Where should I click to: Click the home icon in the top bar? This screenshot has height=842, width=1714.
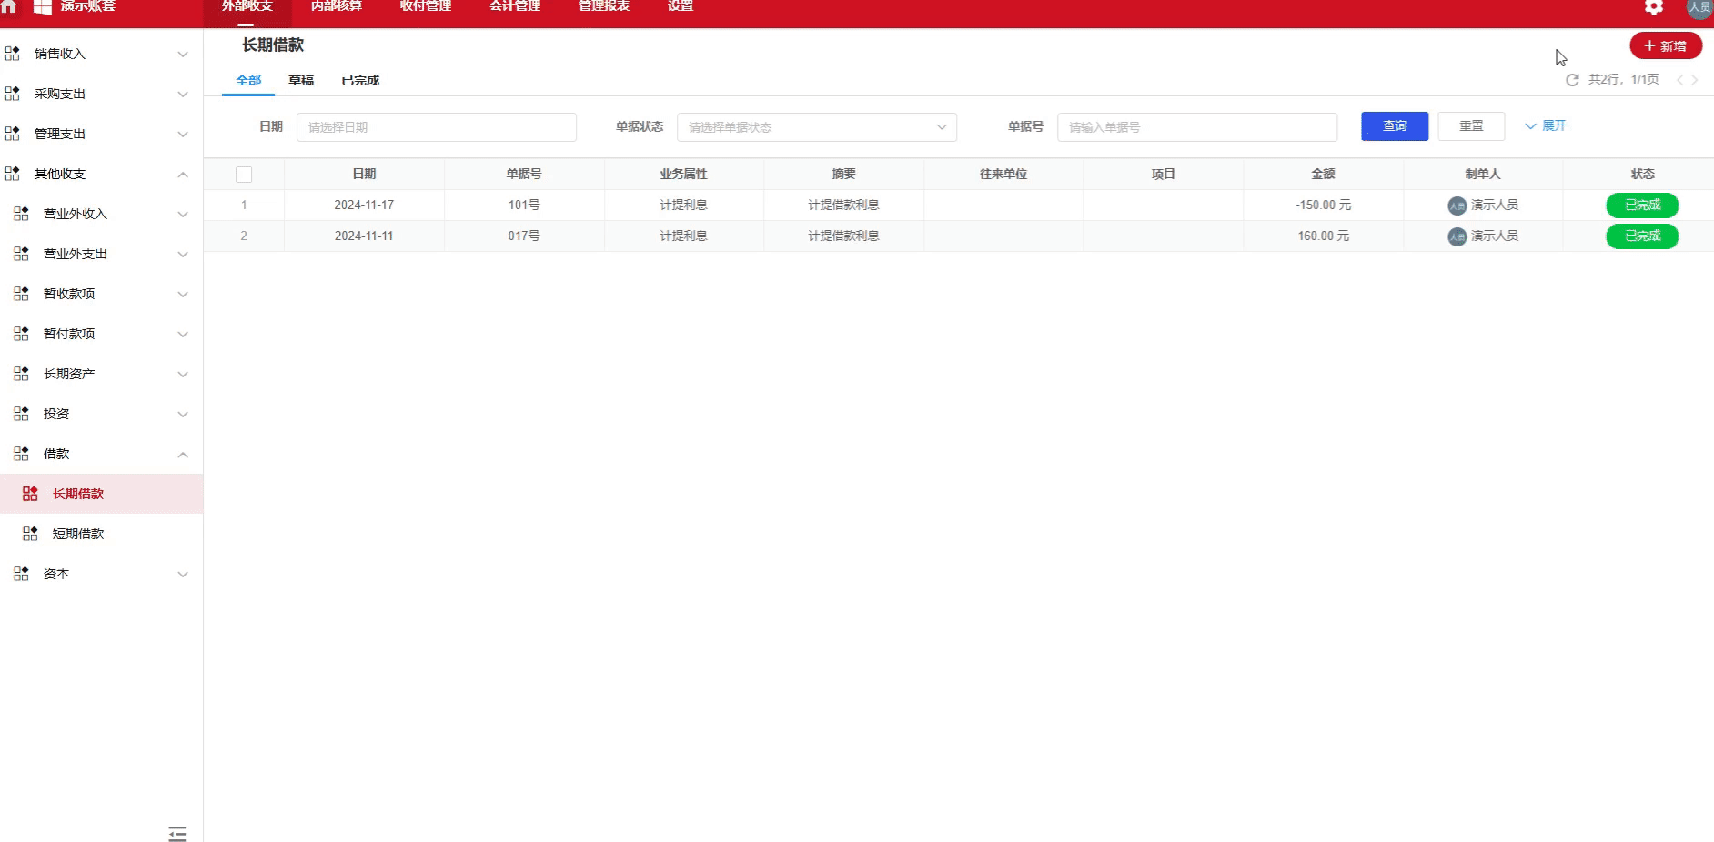point(10,6)
